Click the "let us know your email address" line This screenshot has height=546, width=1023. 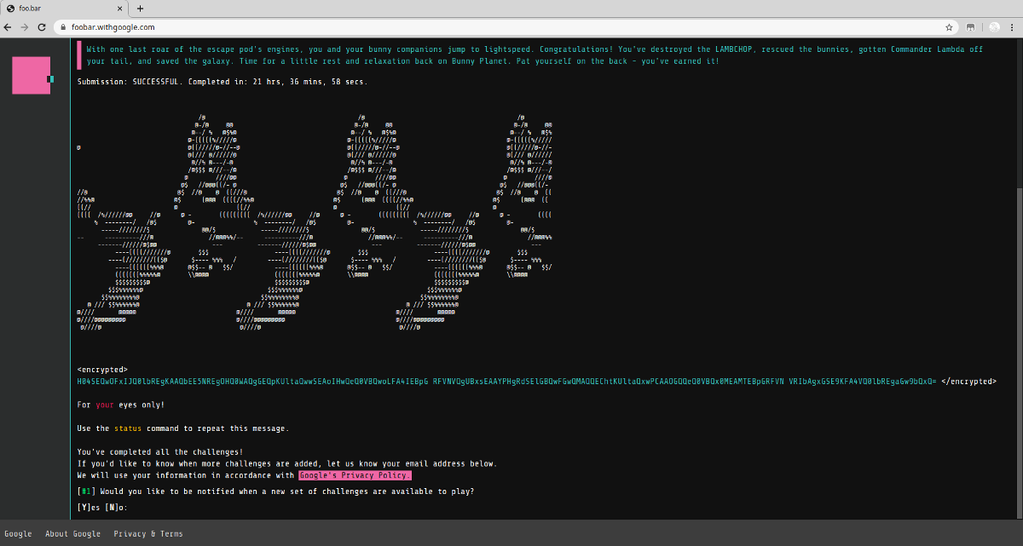pyautogui.click(x=286, y=463)
